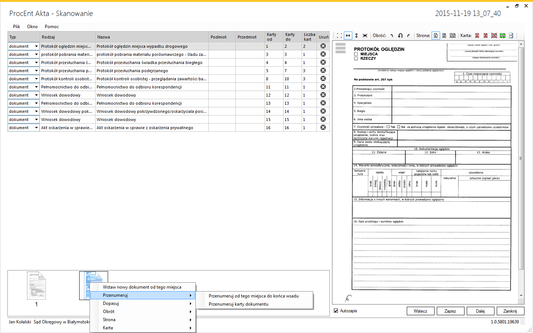Viewport: 533px width, 333px height.
Task: Delete the Protokół oględzin miejsca wypadku row
Action: (x=323, y=46)
